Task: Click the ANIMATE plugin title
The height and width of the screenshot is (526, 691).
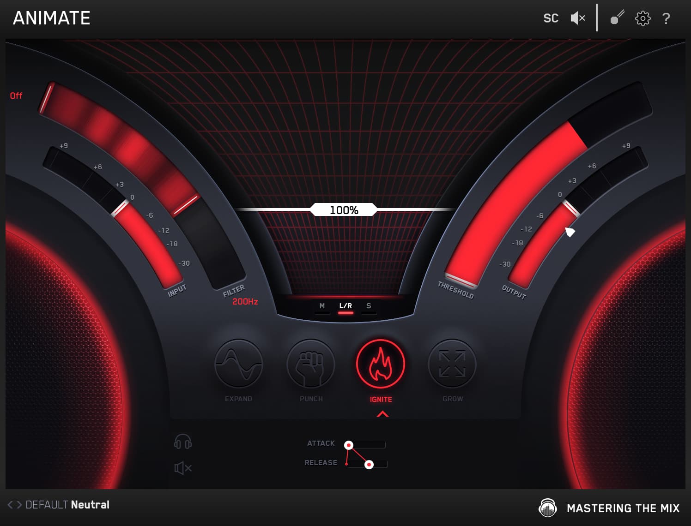Action: (52, 18)
